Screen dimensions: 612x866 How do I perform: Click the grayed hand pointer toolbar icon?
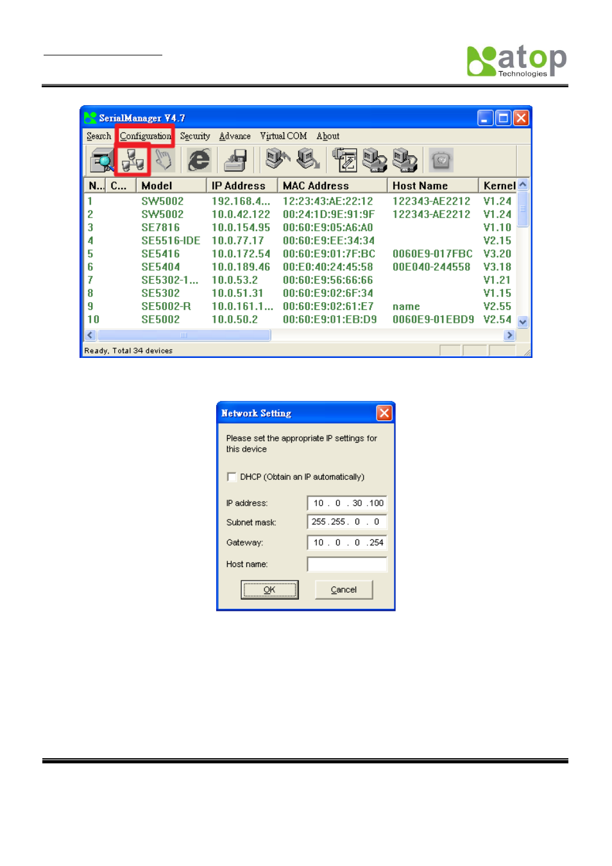coord(164,159)
